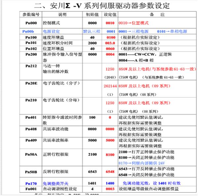This screenshot has width=198, height=196.
Task: Select red setting value 003.0
Action: click(x=110, y=43)
